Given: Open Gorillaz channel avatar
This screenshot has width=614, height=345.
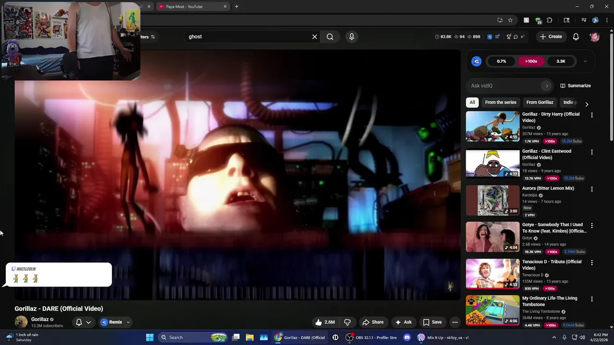Looking at the screenshot, I should coord(21,322).
